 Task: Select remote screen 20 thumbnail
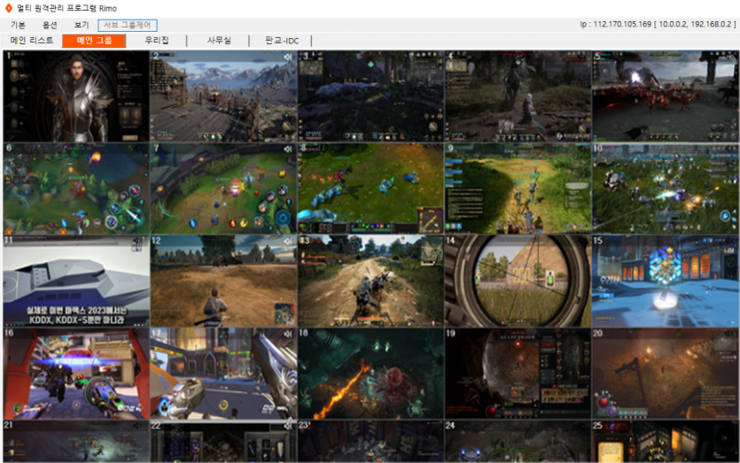666,374
